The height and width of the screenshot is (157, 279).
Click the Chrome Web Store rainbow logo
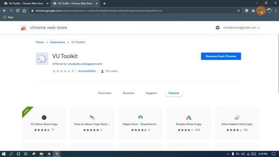(24, 28)
